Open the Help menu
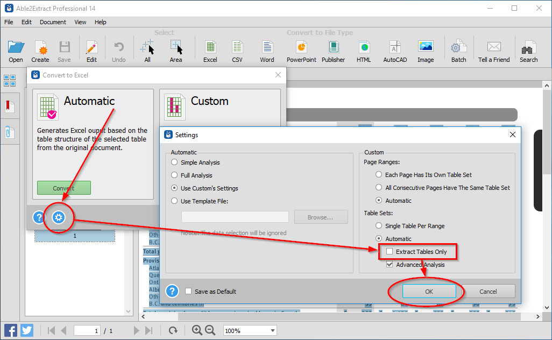 coord(100,22)
